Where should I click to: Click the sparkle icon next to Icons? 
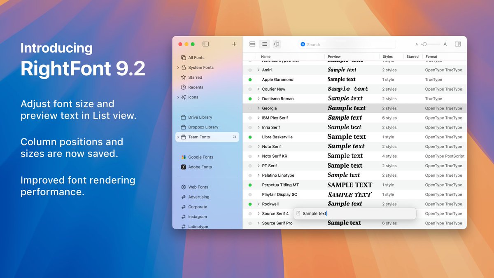click(184, 97)
